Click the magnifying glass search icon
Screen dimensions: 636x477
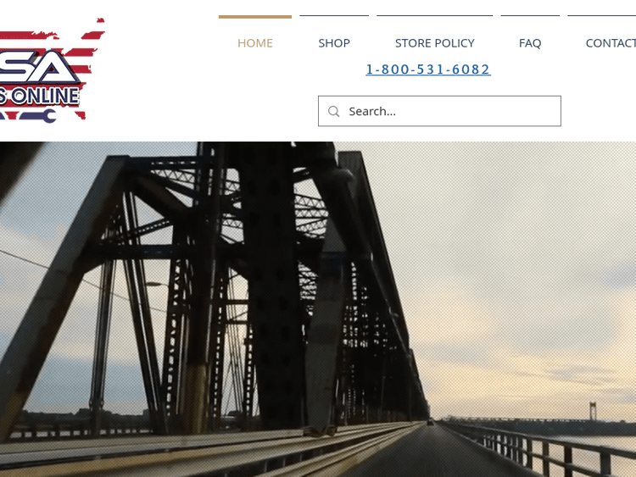pos(333,112)
